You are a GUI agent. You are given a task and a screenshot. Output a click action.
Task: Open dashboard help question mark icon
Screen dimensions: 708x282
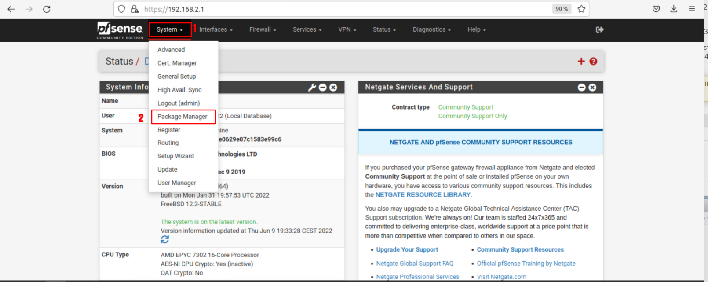click(x=593, y=62)
